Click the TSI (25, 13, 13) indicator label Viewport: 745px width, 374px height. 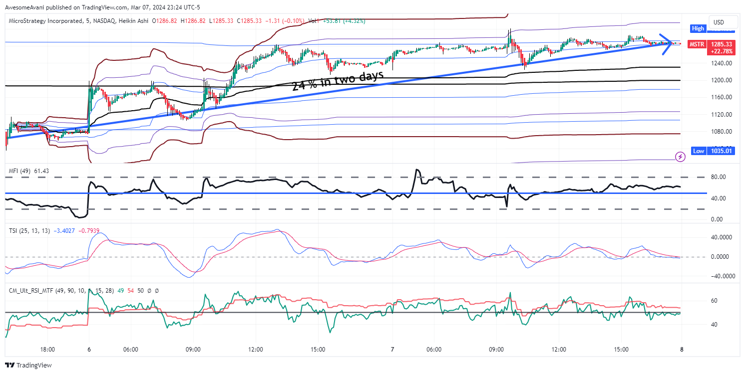[29, 231]
